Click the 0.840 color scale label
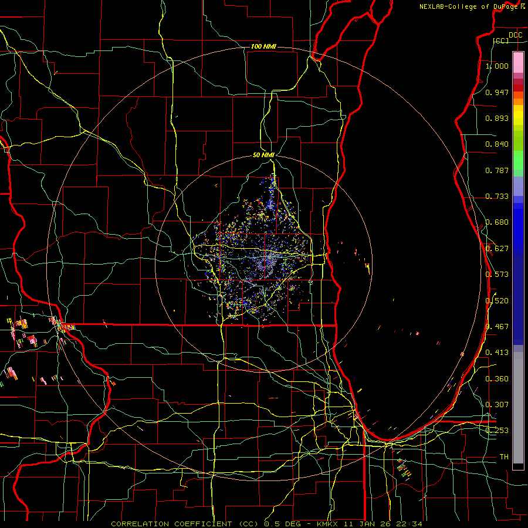The width and height of the screenshot is (528, 528). (x=497, y=144)
